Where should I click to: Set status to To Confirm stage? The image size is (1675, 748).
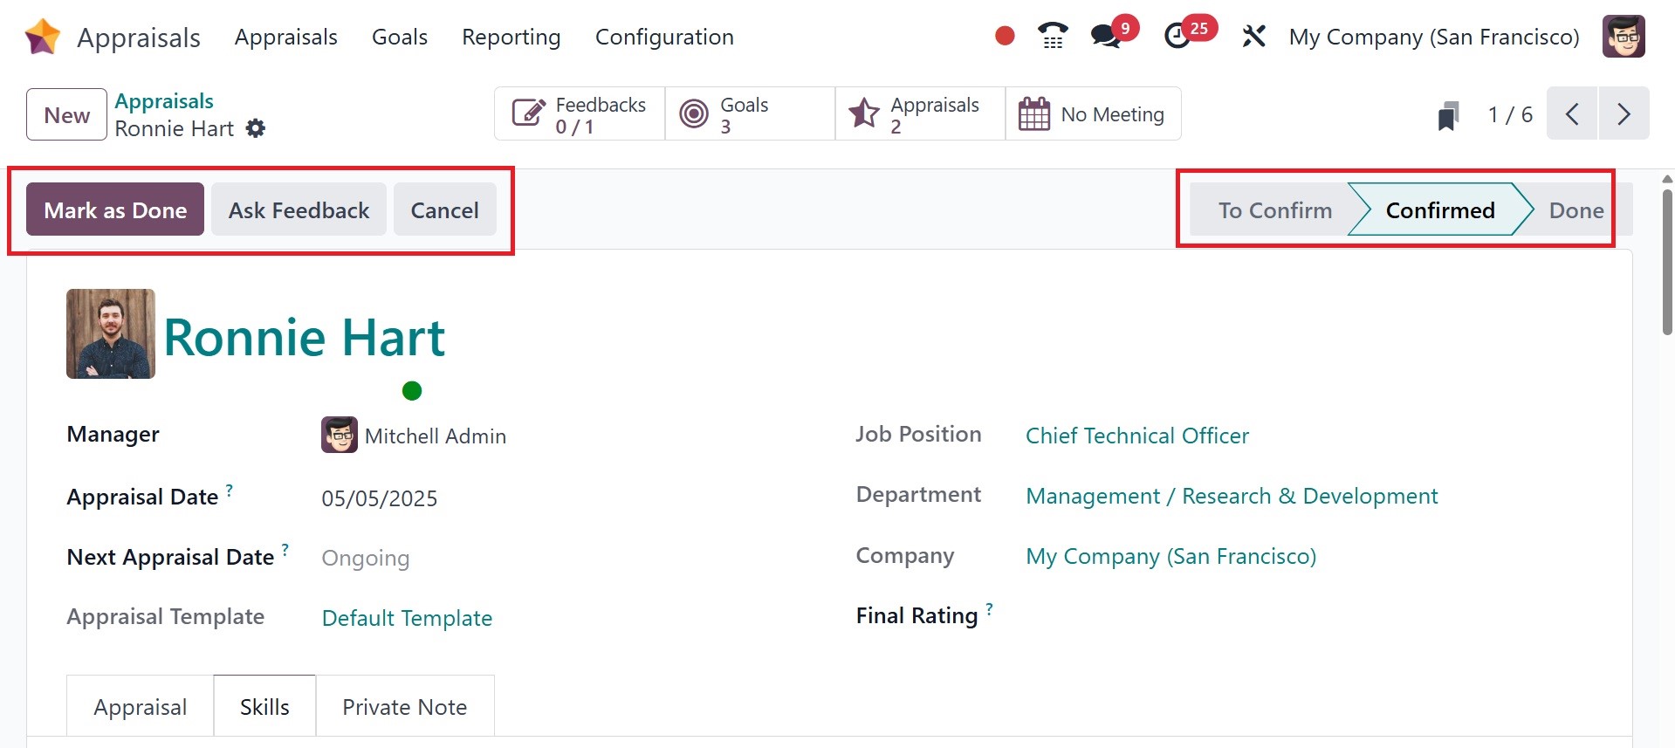pyautogui.click(x=1274, y=210)
